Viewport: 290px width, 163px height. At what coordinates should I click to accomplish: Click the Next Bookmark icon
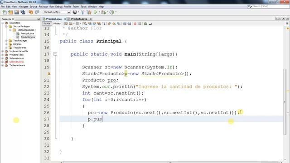pos(114,24)
